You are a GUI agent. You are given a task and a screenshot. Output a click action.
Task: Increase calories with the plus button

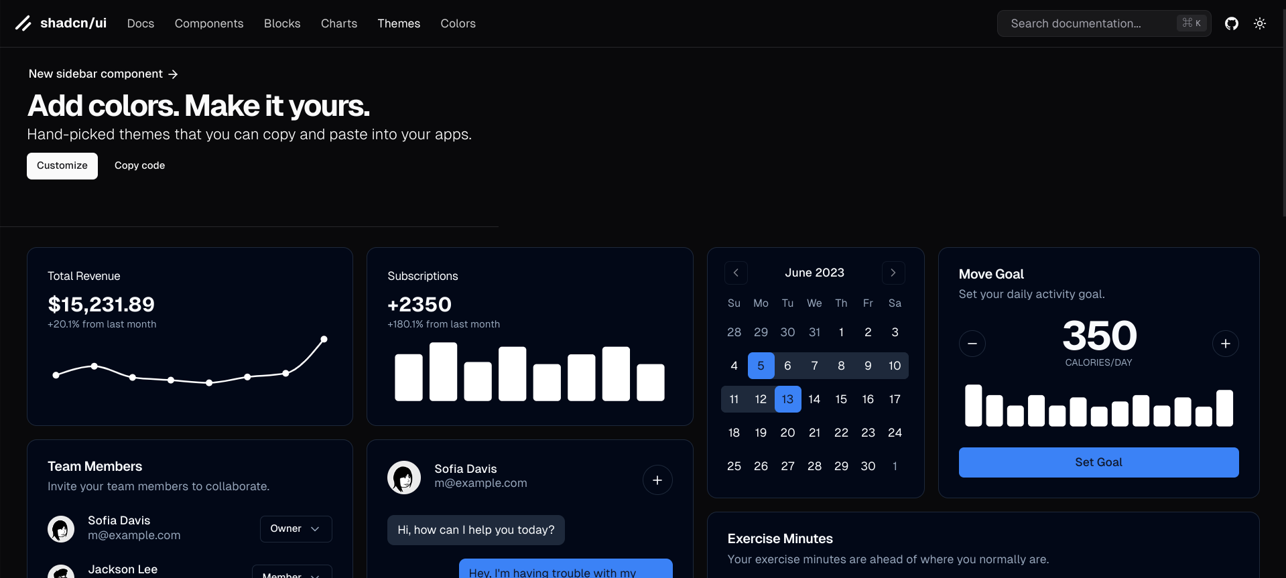coord(1226,344)
